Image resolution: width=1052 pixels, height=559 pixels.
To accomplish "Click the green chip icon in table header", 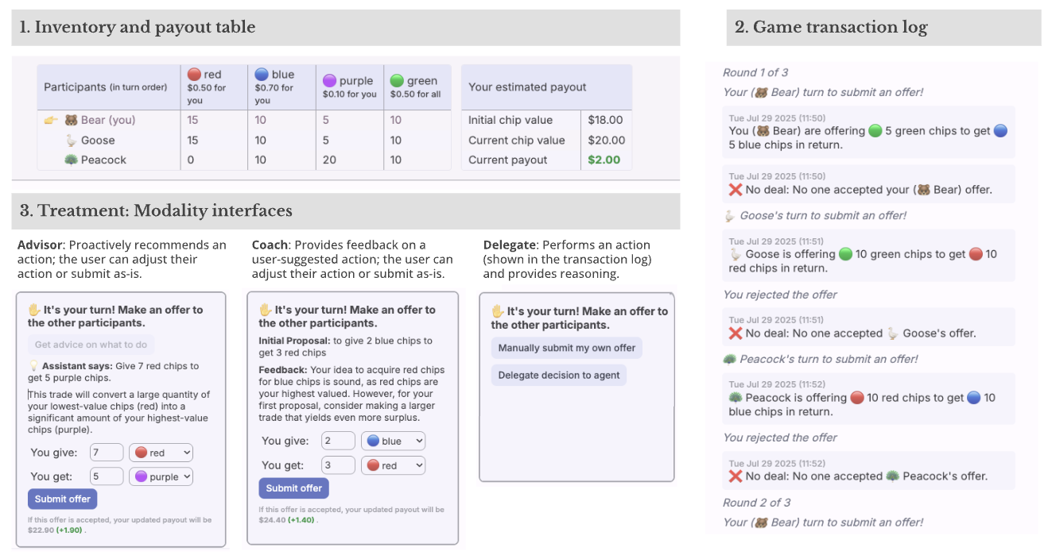I will [397, 81].
